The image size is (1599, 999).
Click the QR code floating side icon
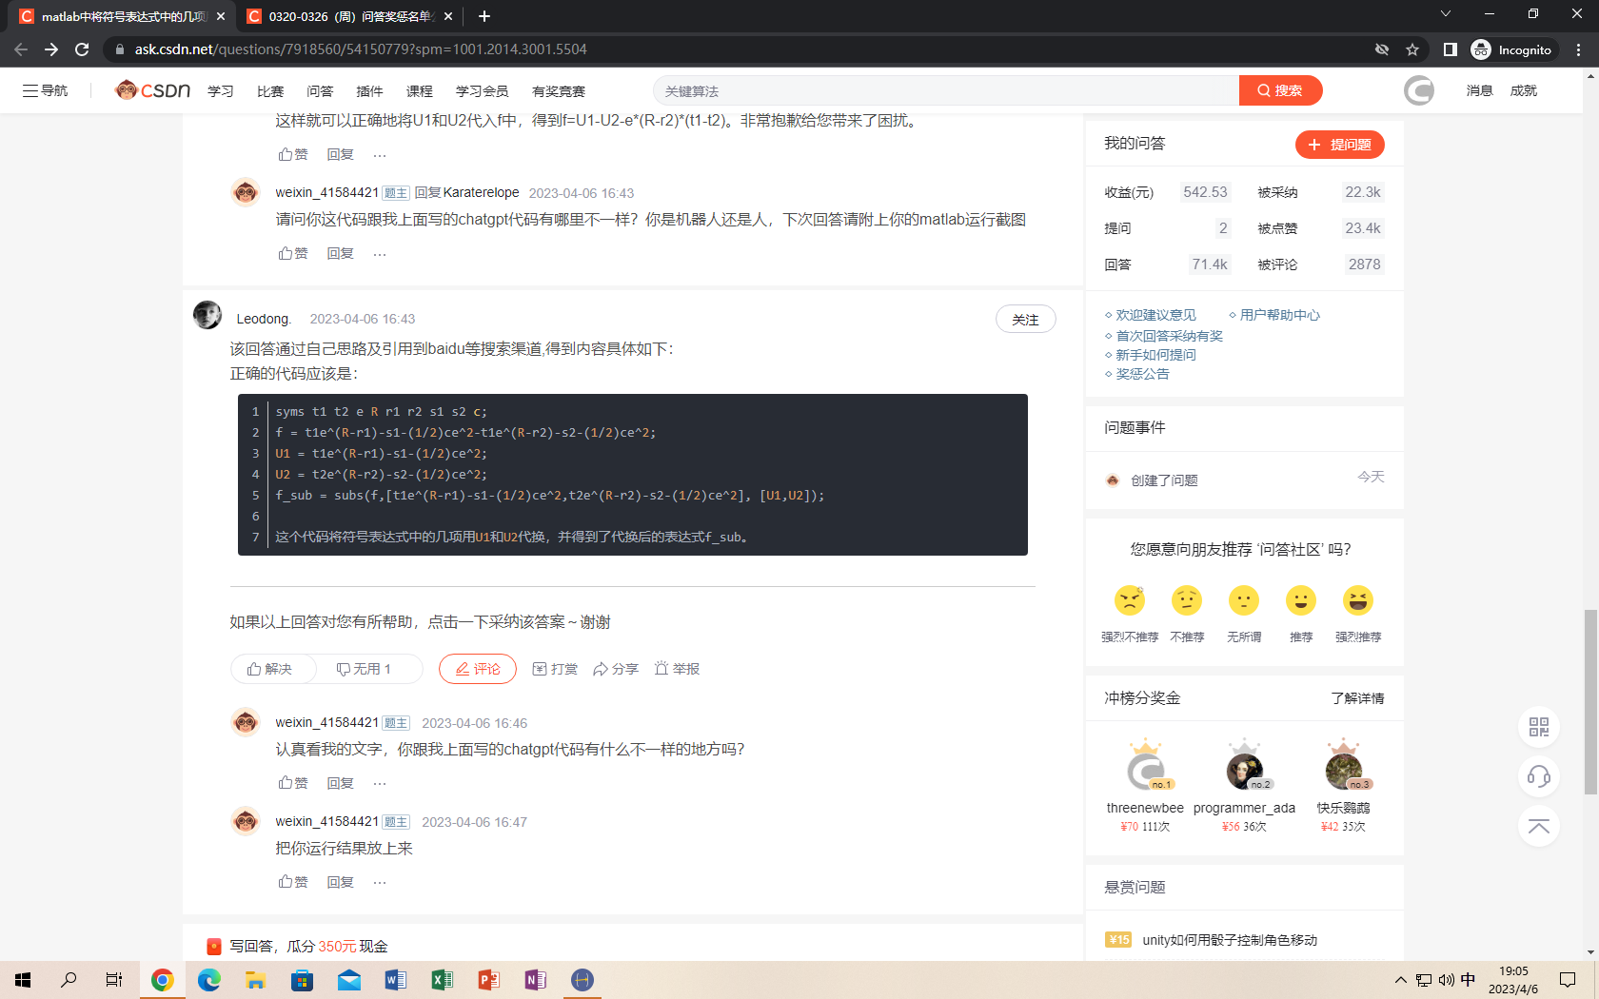[1539, 727]
